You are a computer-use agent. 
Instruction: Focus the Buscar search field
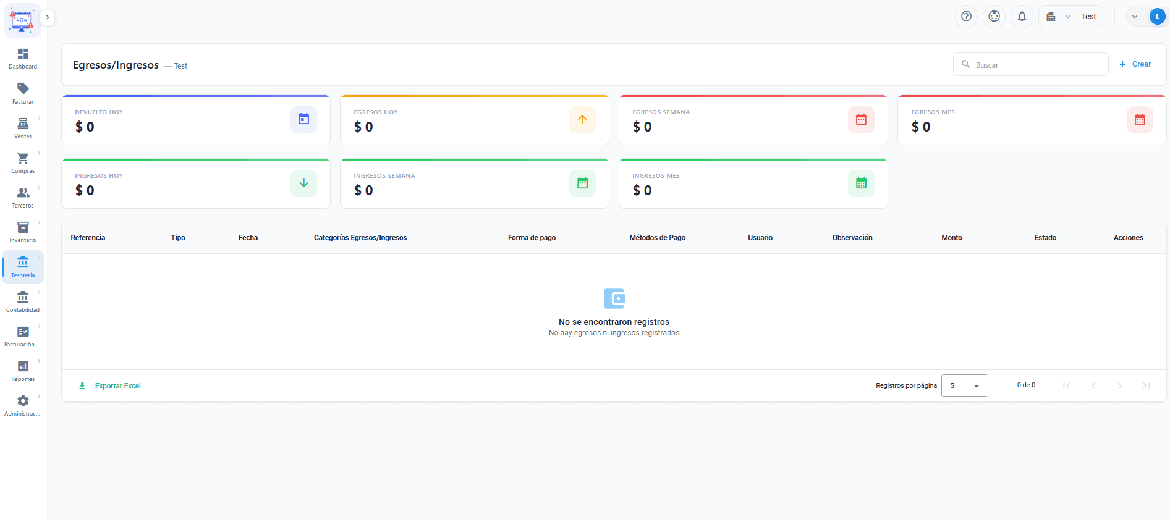(1031, 65)
